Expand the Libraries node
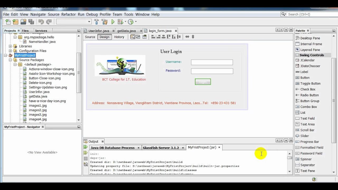Screen dimensions: 338x190 10,46
